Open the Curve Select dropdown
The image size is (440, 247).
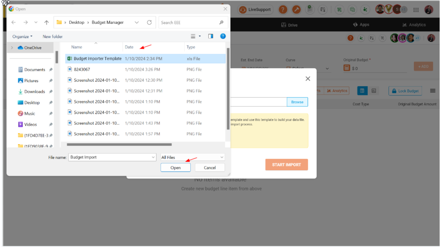[308, 69]
